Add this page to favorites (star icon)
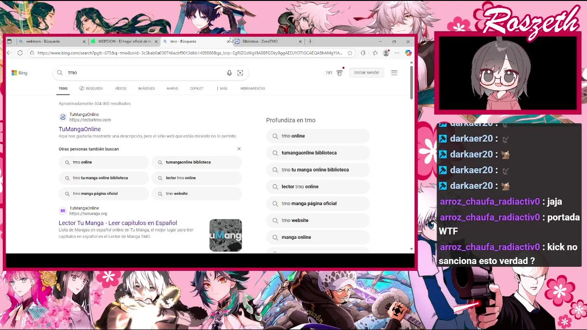The height and width of the screenshot is (330, 587). pyautogui.click(x=350, y=53)
